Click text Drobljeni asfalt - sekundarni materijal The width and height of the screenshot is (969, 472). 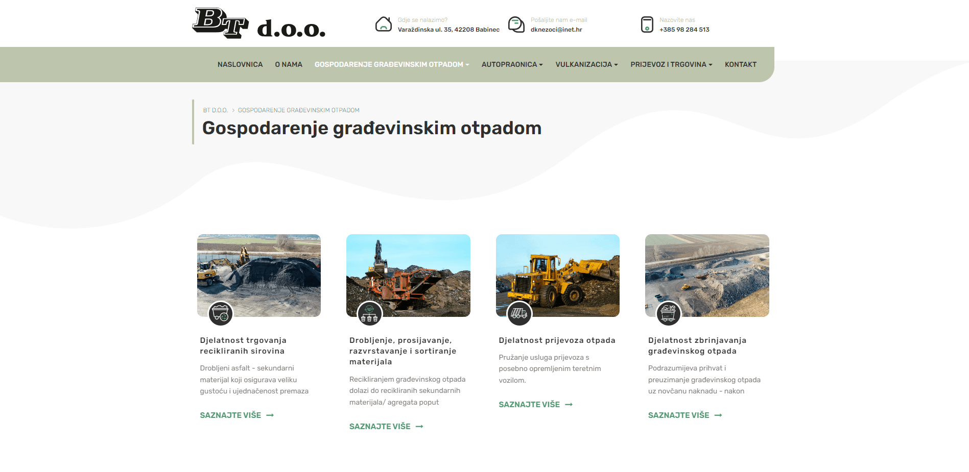pos(254,380)
